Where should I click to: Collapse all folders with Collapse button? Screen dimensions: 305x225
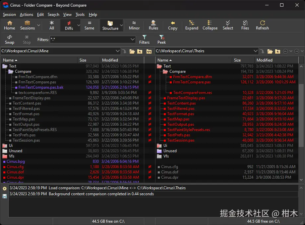pyautogui.click(x=210, y=25)
